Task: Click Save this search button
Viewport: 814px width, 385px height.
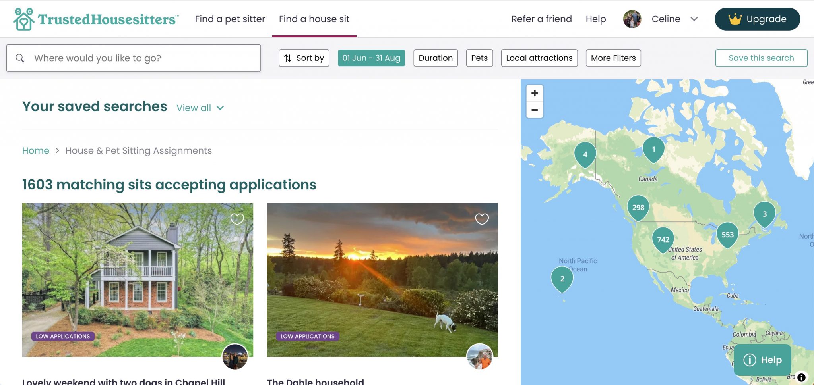Action: click(x=761, y=58)
